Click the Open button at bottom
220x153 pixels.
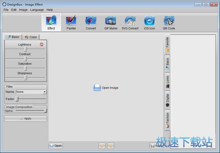click(x=55, y=146)
